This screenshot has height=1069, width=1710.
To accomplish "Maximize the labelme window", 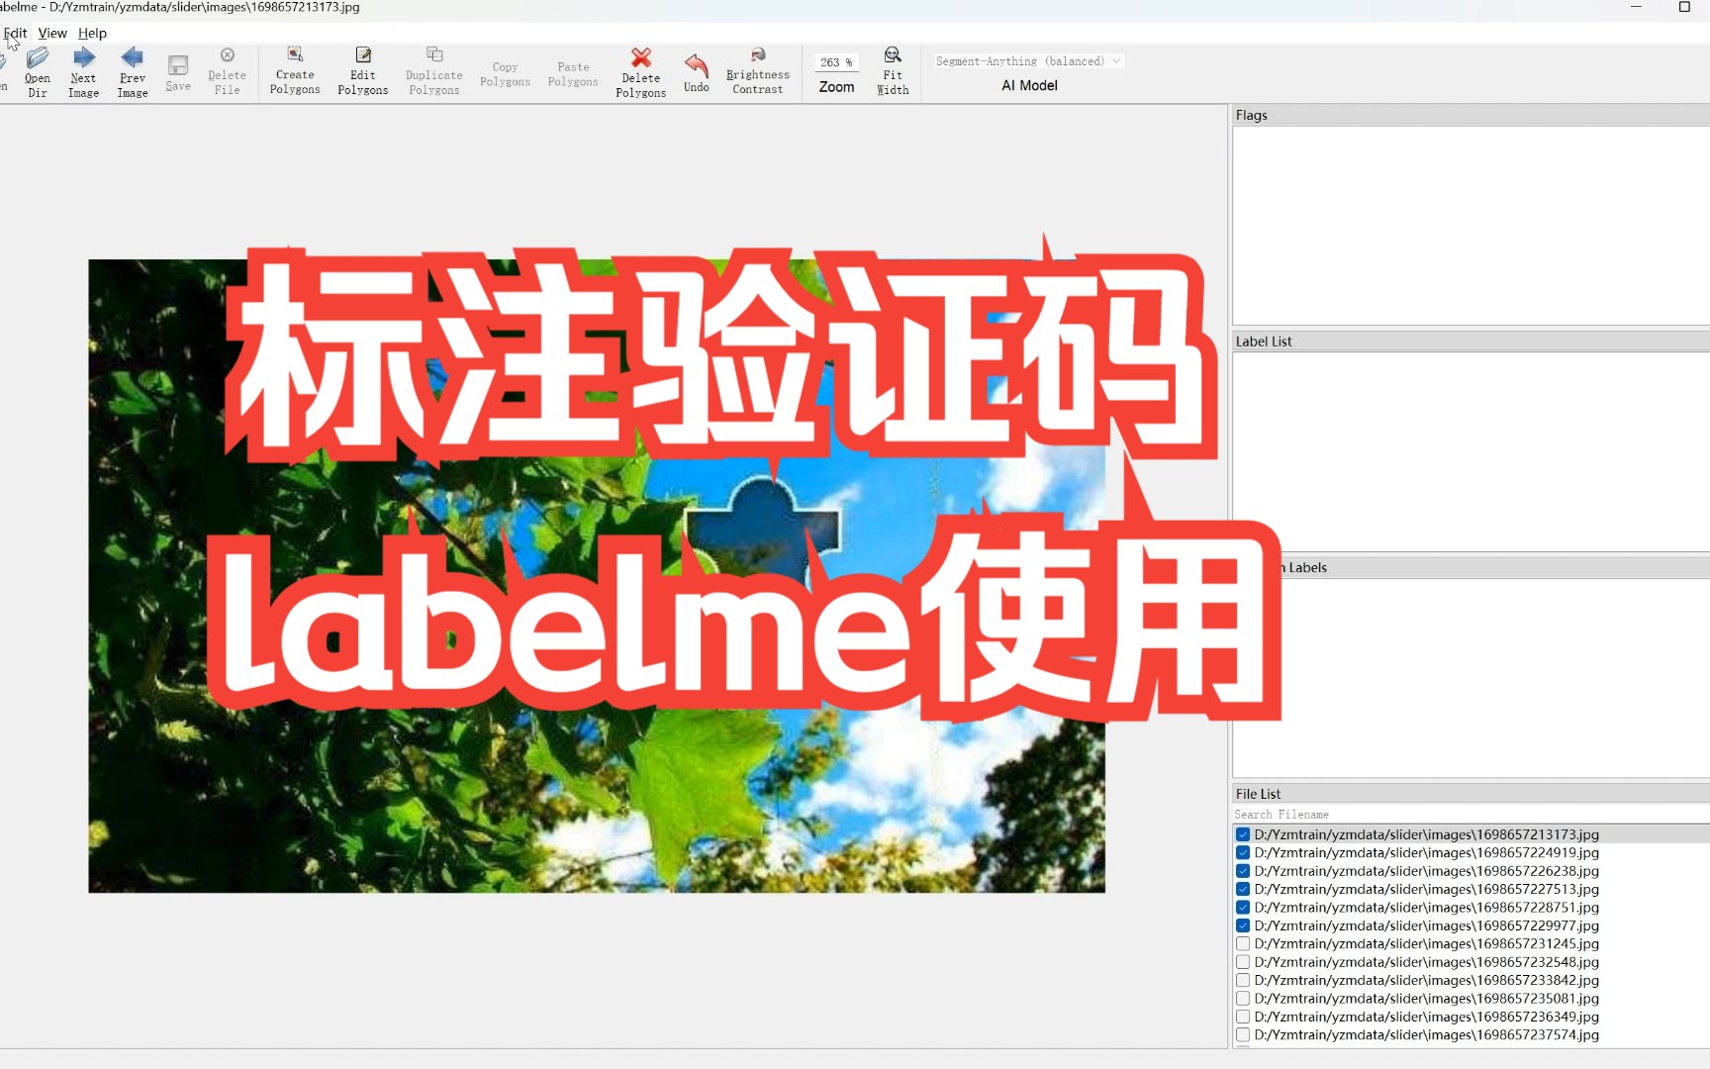I will pyautogui.click(x=1684, y=7).
